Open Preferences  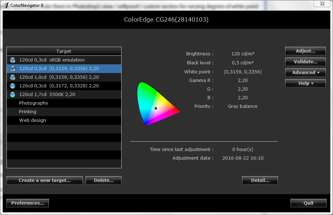[28, 203]
